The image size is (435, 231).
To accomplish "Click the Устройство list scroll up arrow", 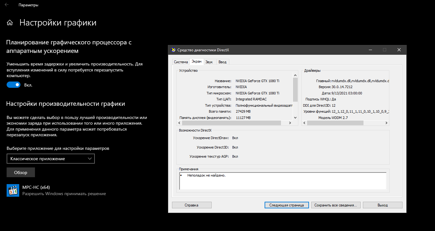I will click(295, 76).
